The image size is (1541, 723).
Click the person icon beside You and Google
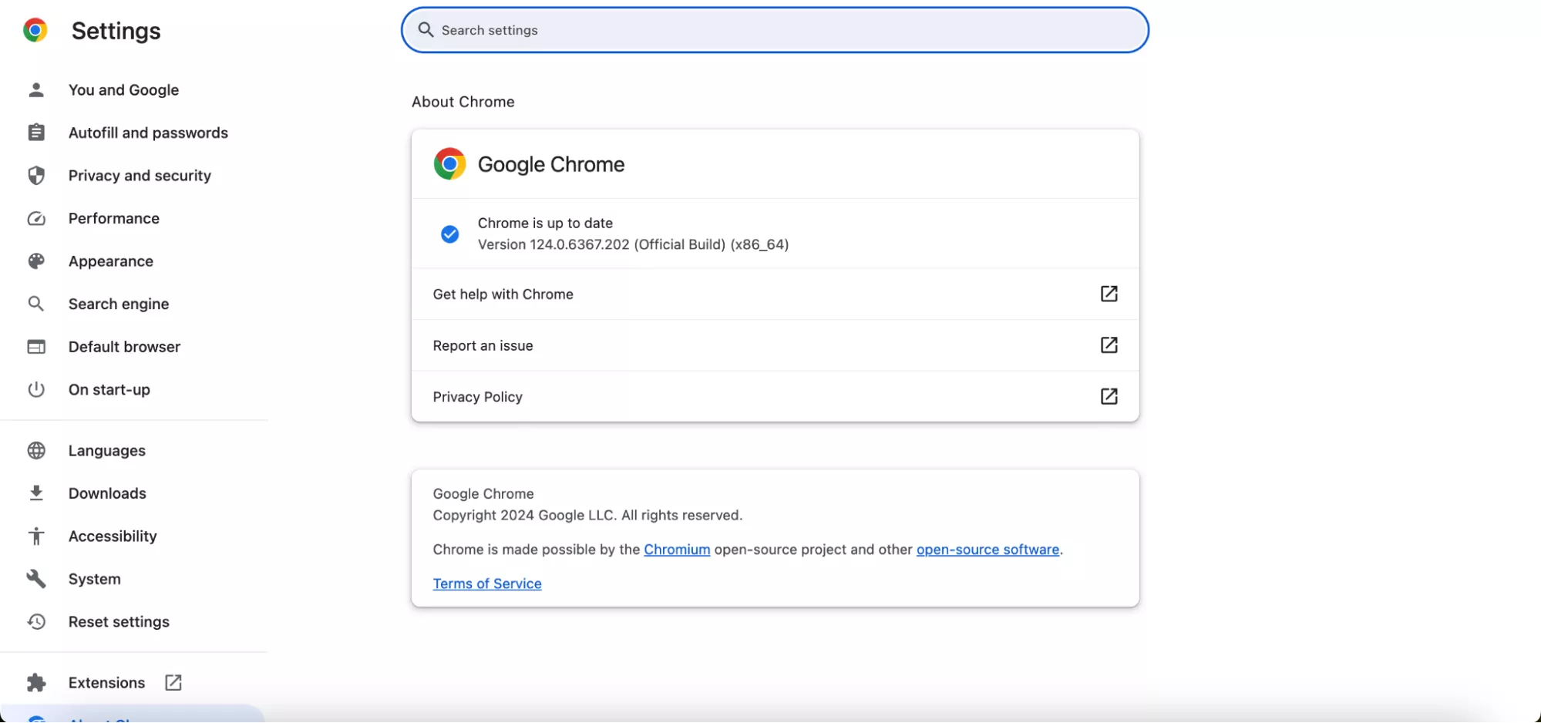click(36, 90)
